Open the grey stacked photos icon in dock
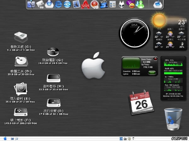The width and height of the screenshot is (189, 141). pyautogui.click(x=40, y=4)
